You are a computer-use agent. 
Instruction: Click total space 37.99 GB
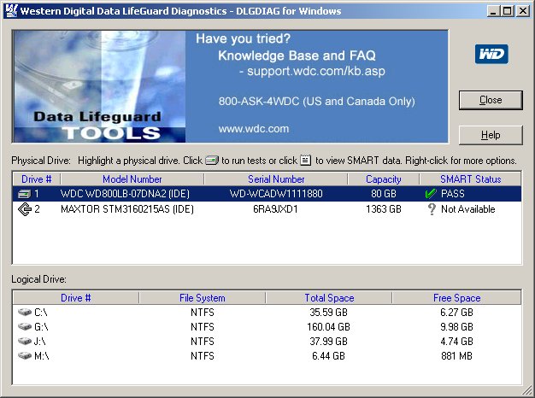[328, 341]
